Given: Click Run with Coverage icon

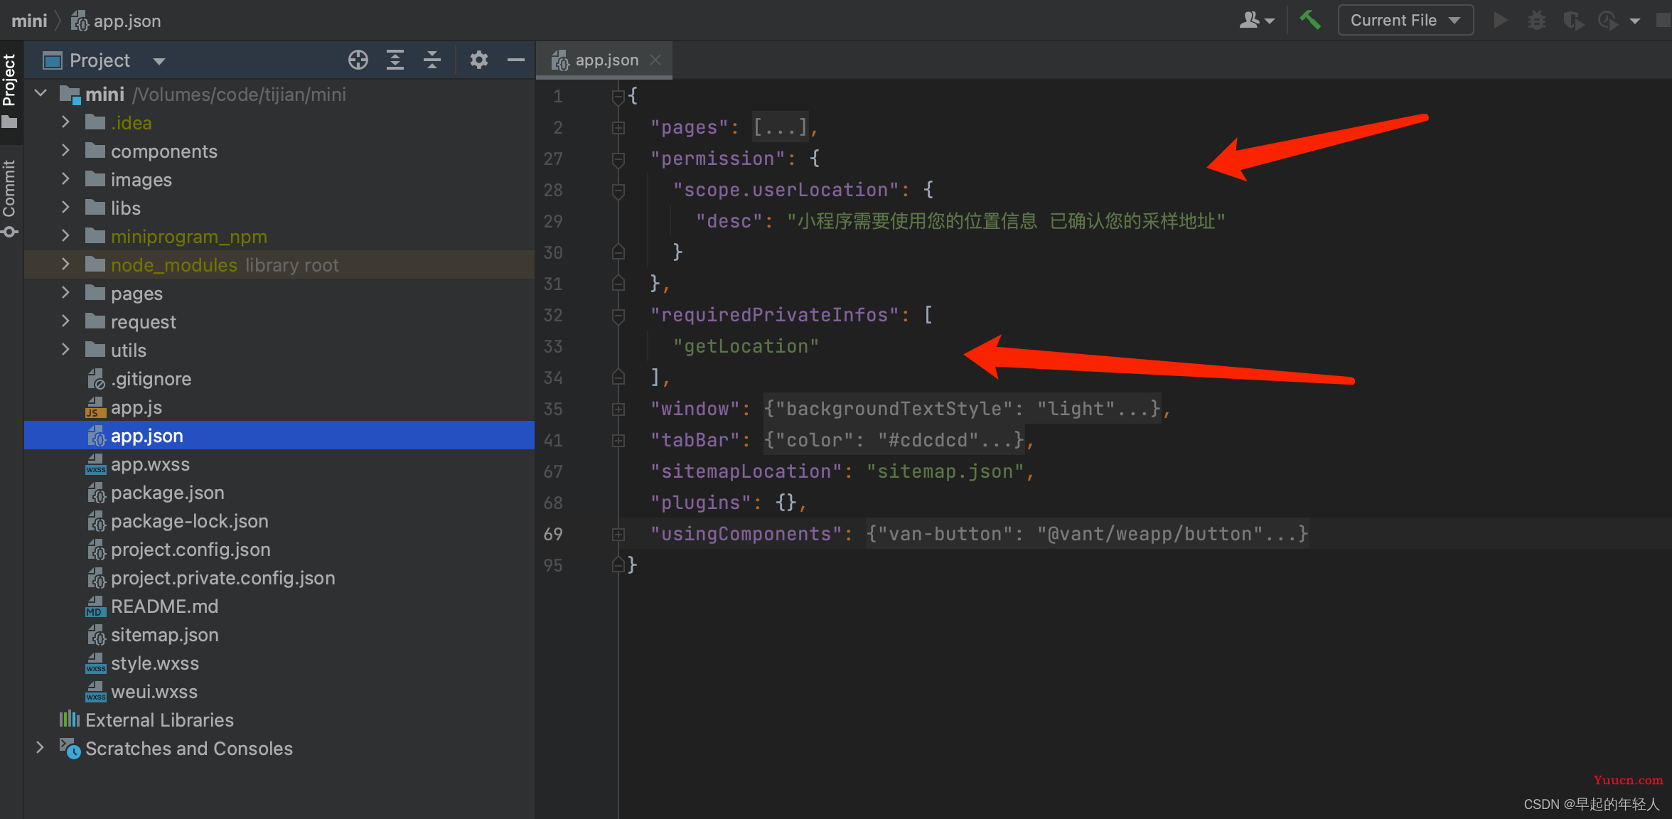Looking at the screenshot, I should [x=1573, y=21].
